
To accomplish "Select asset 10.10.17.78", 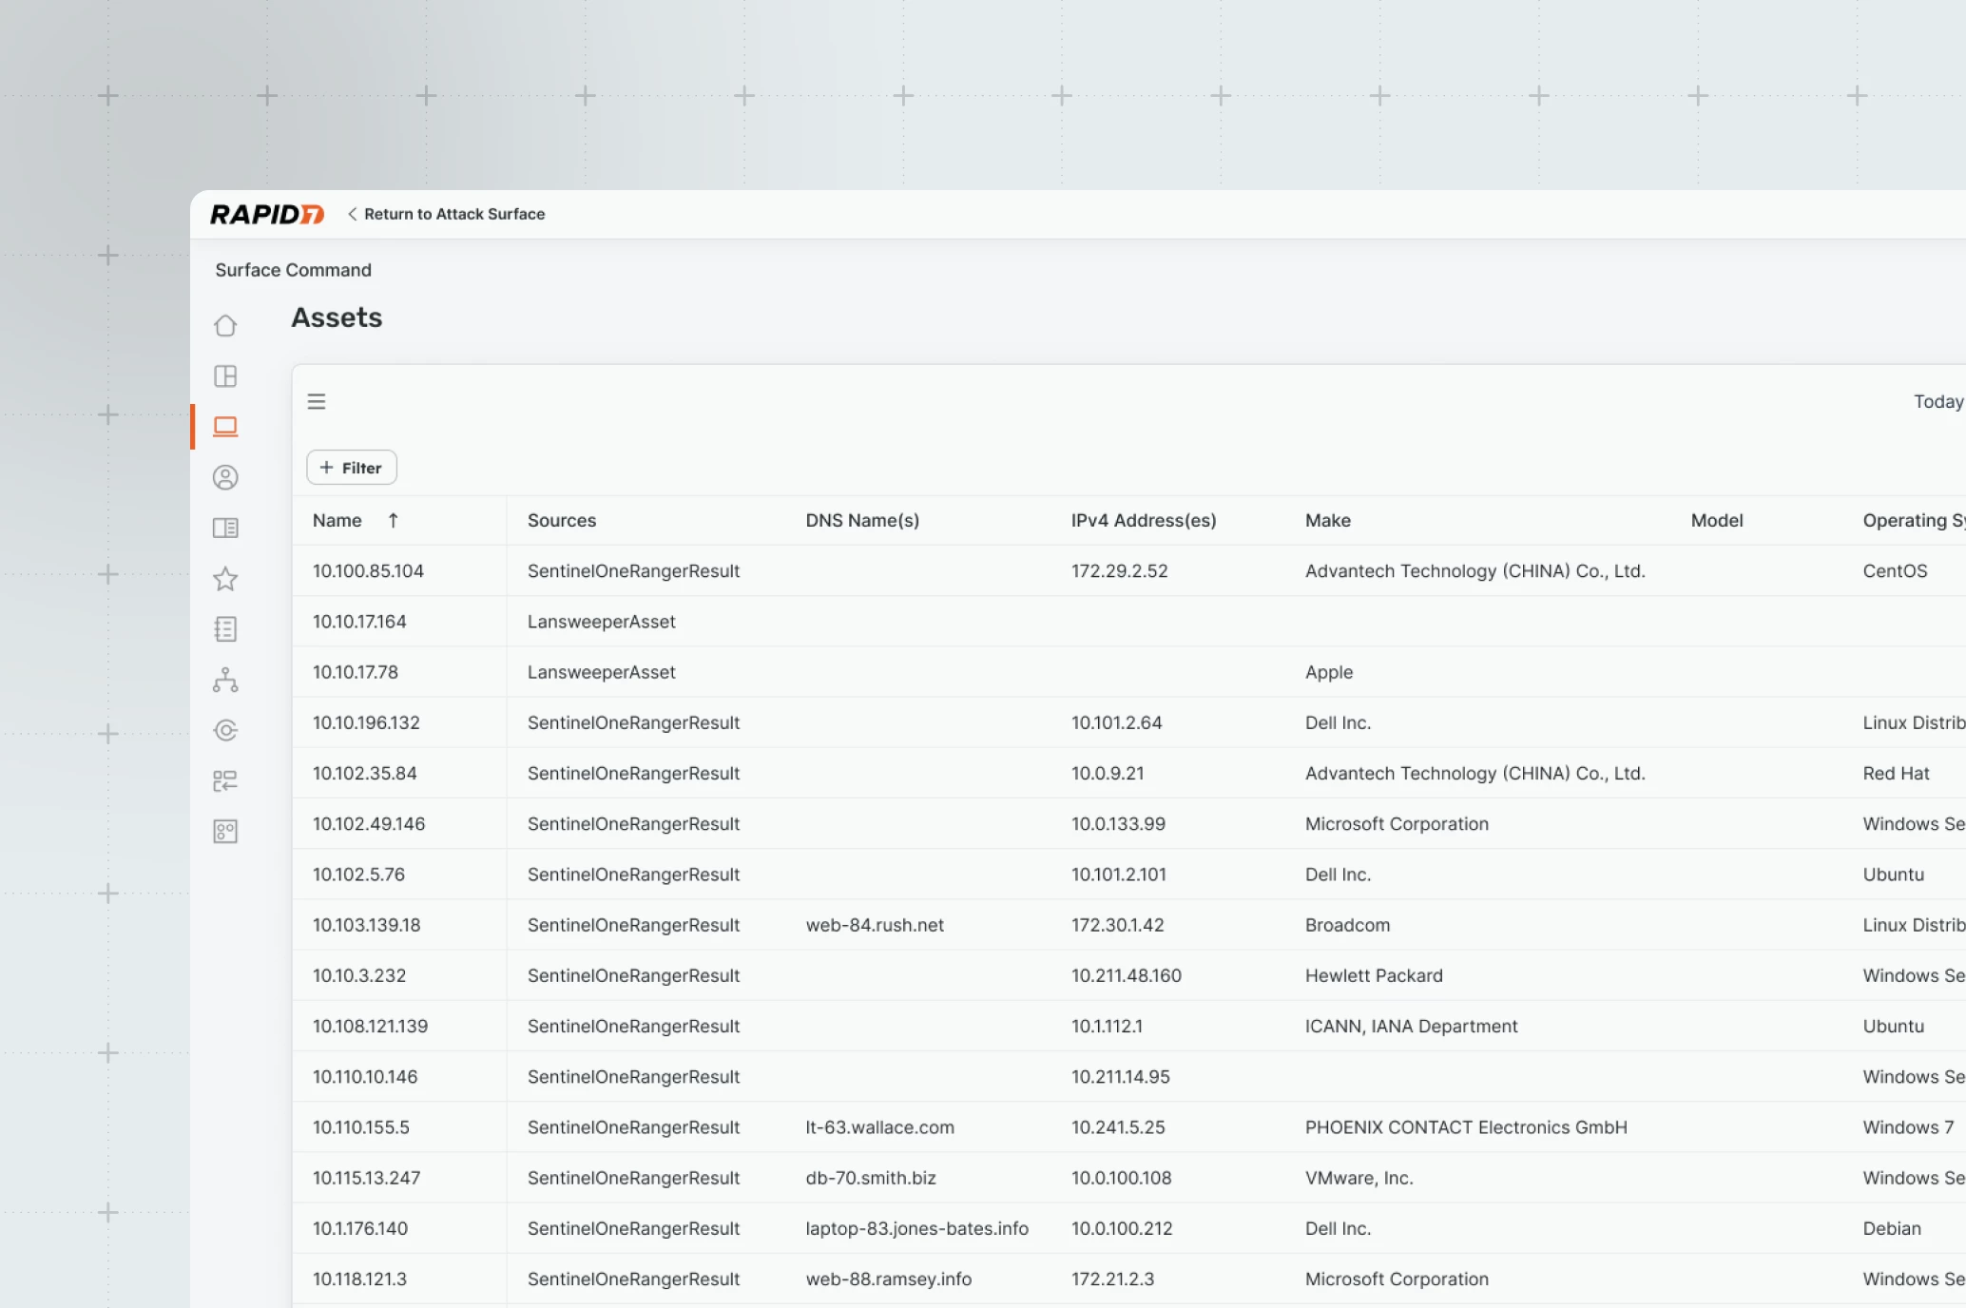I will (356, 672).
